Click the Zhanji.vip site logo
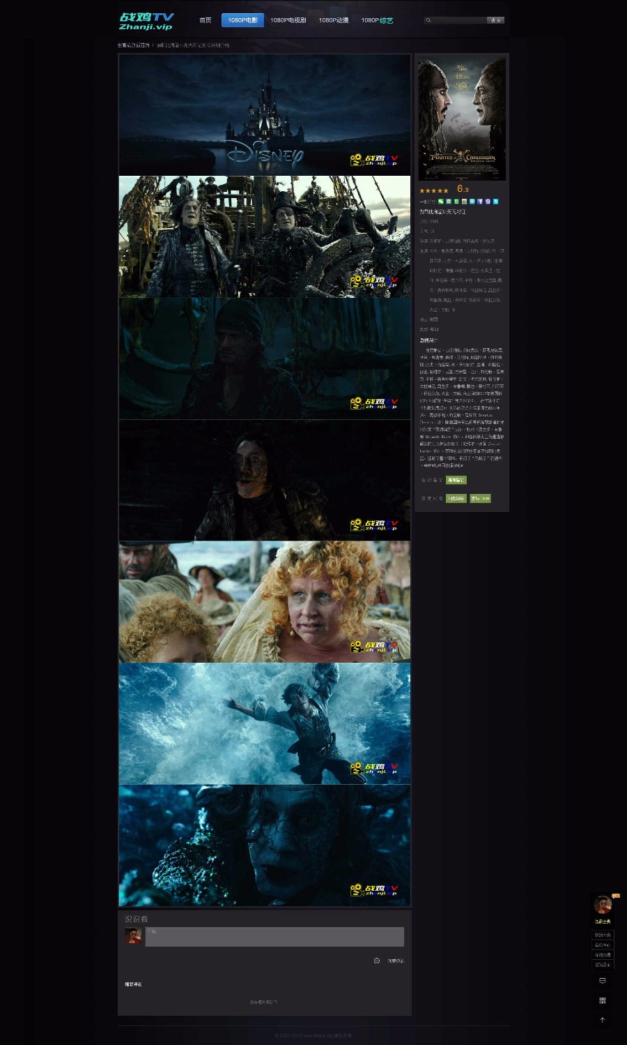Viewport: 627px width, 1045px height. click(146, 21)
